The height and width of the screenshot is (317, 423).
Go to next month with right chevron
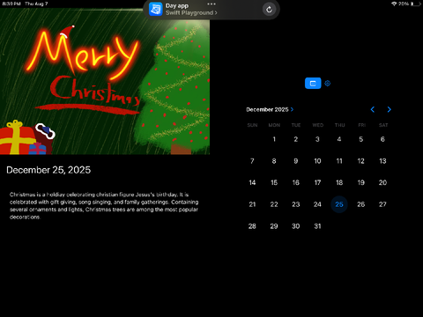pyautogui.click(x=390, y=109)
